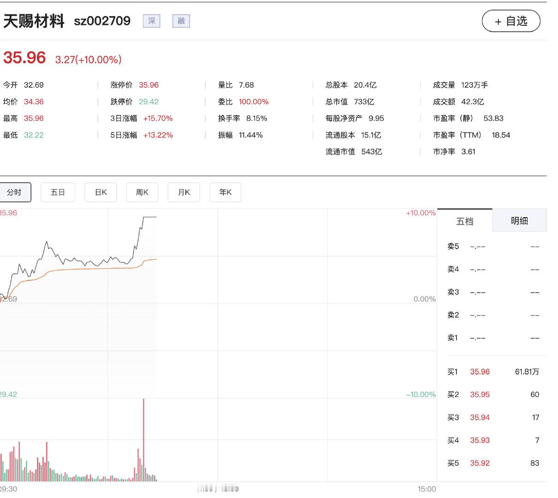This screenshot has height=498, width=558.
Task: Click the 总市值 value 733亿
Action: point(364,102)
